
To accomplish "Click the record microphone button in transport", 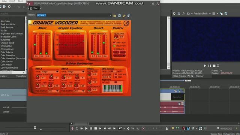I will 72,128.
